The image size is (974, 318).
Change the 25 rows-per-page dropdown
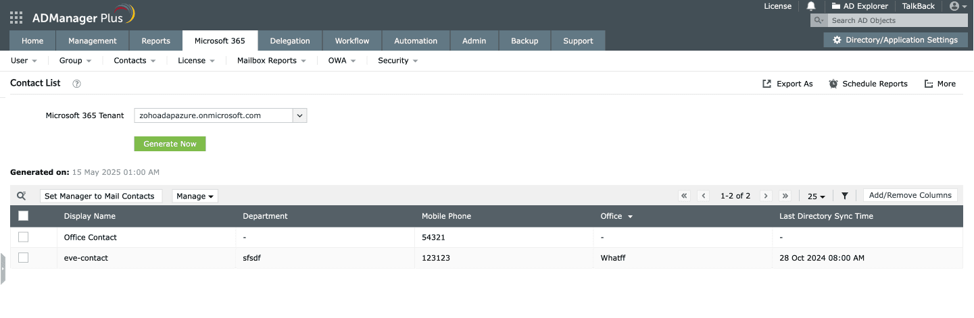point(817,196)
